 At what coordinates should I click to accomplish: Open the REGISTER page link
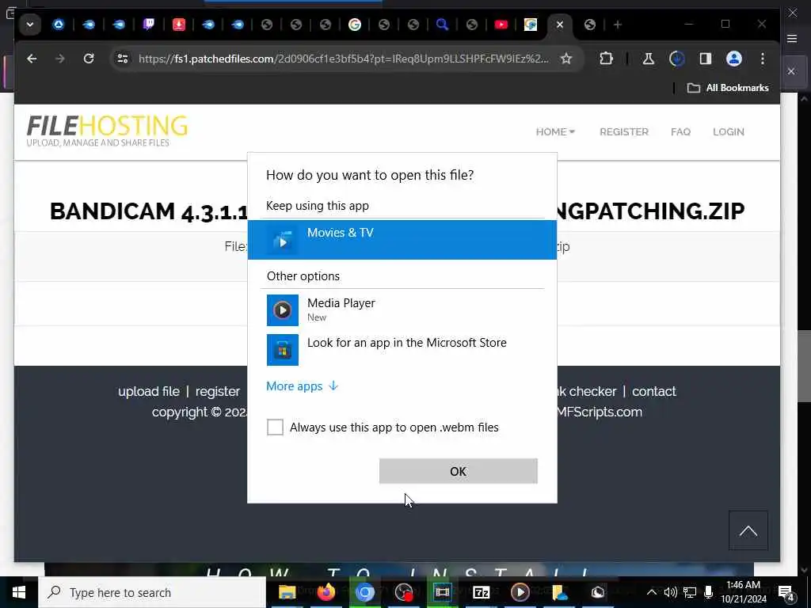click(x=624, y=132)
